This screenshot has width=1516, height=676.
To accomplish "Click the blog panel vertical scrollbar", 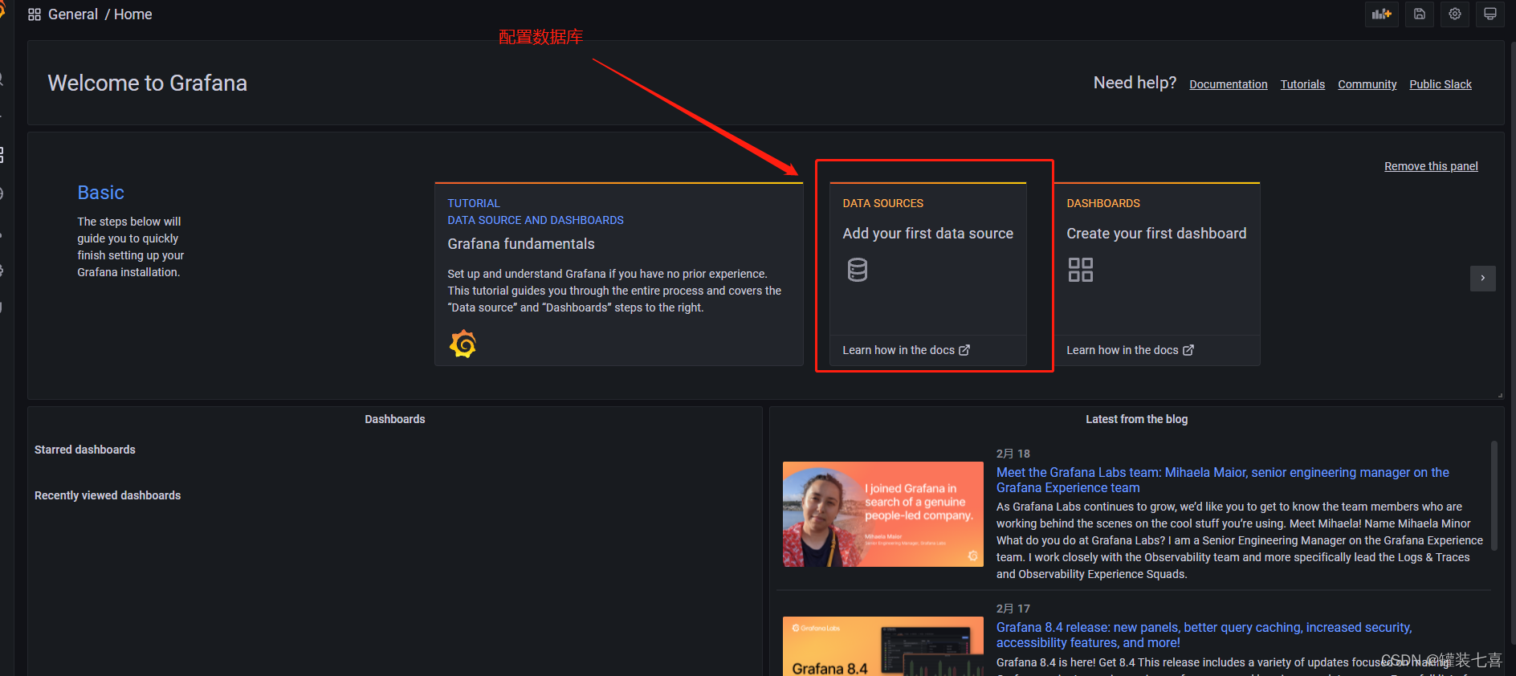I will [x=1494, y=495].
